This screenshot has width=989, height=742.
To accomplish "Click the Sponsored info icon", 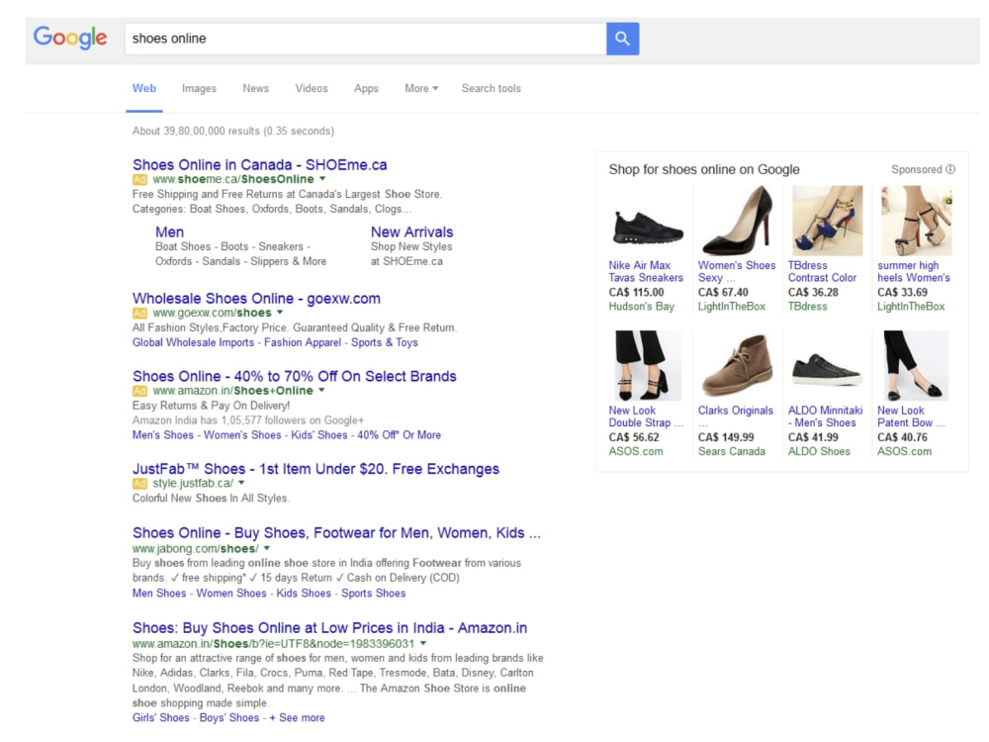I will (950, 169).
